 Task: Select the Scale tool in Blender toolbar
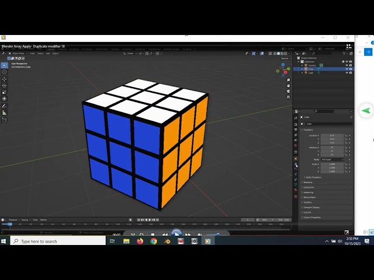click(4, 92)
